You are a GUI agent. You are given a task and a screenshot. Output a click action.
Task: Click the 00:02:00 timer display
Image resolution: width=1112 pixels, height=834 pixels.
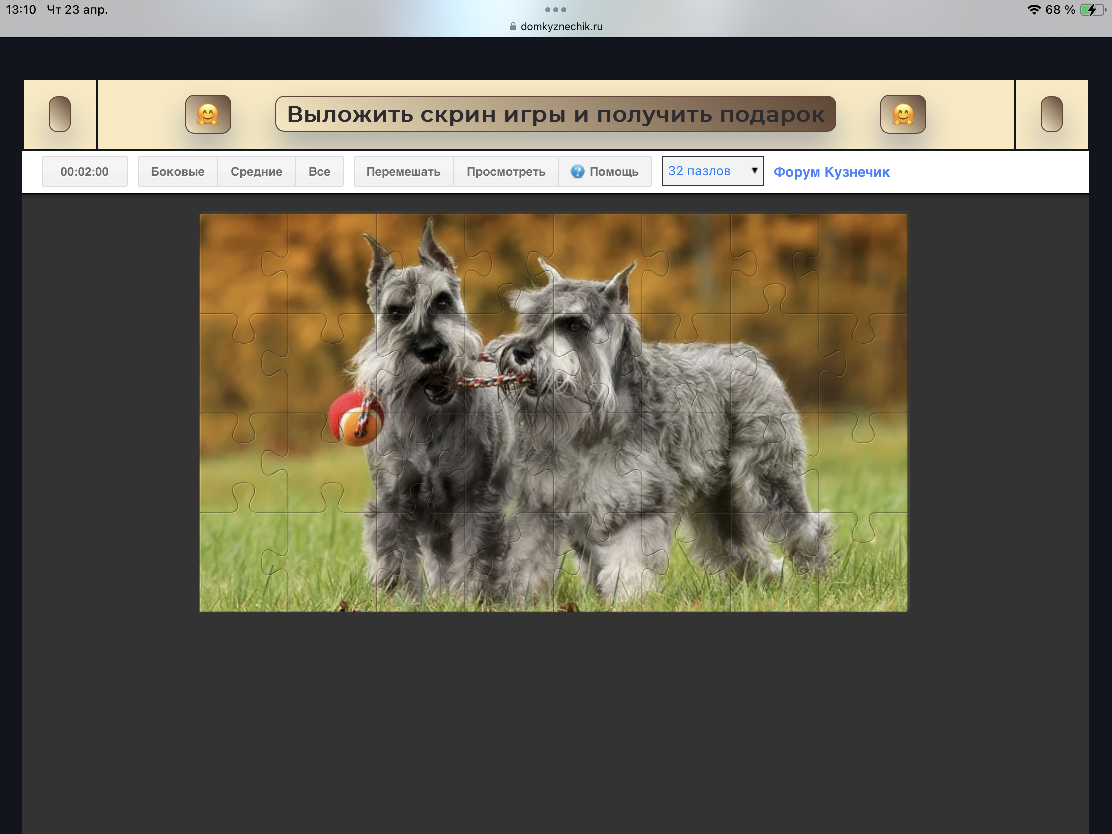point(84,172)
